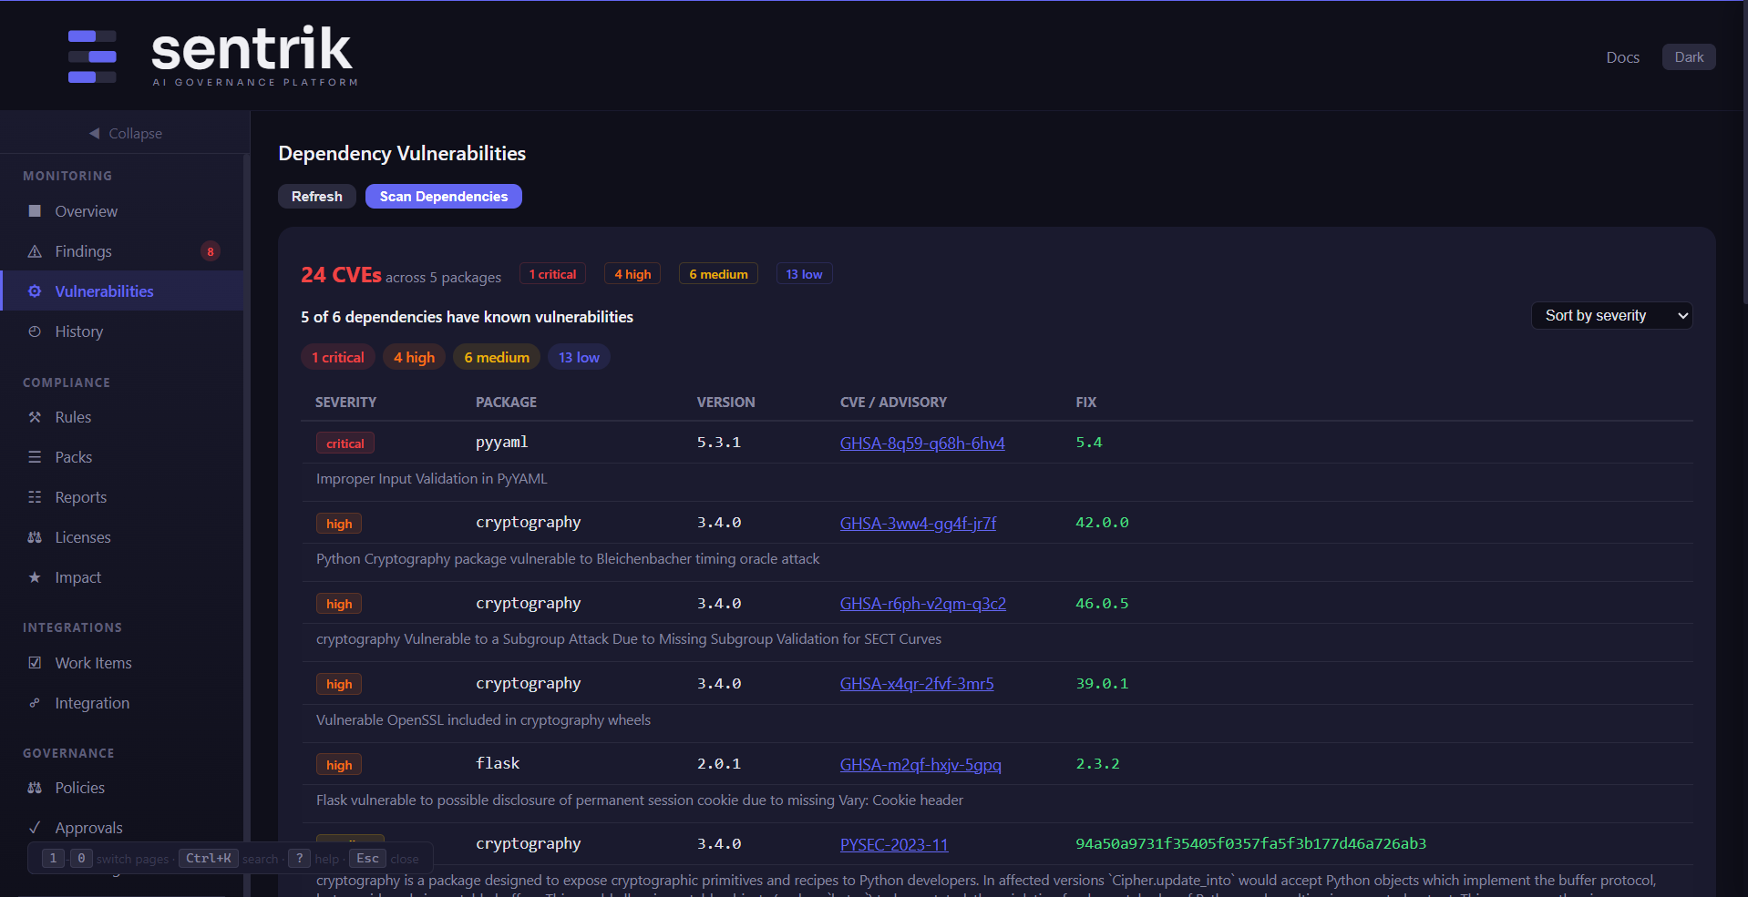Screen dimensions: 1748x897
Task: Open the Docs link
Action: coord(1622,57)
